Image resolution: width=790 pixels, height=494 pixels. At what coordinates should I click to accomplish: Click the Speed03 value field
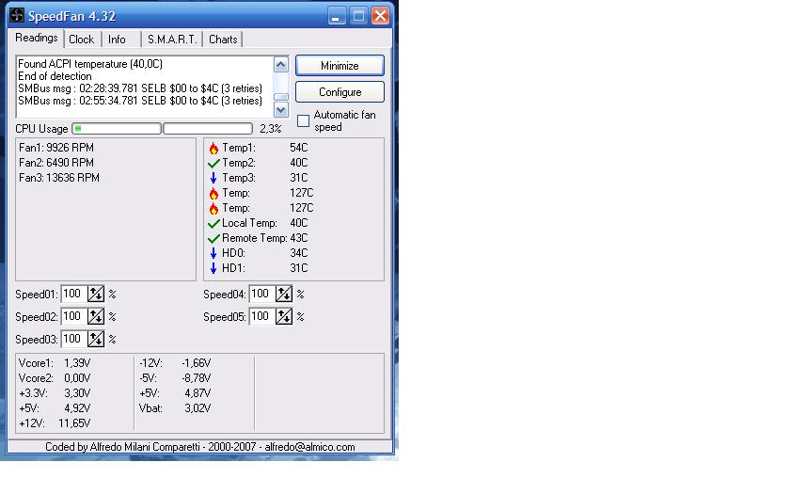(74, 339)
